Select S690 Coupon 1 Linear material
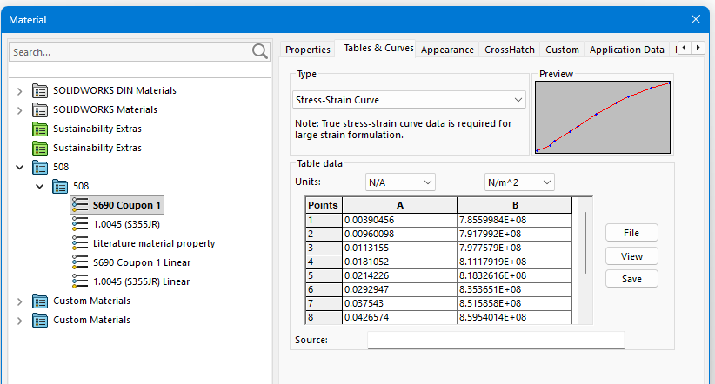 141,262
